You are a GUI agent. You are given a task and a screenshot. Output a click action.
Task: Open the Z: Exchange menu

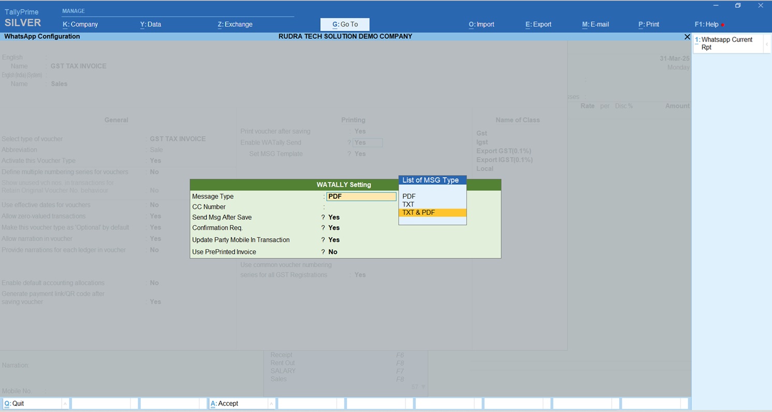[235, 24]
